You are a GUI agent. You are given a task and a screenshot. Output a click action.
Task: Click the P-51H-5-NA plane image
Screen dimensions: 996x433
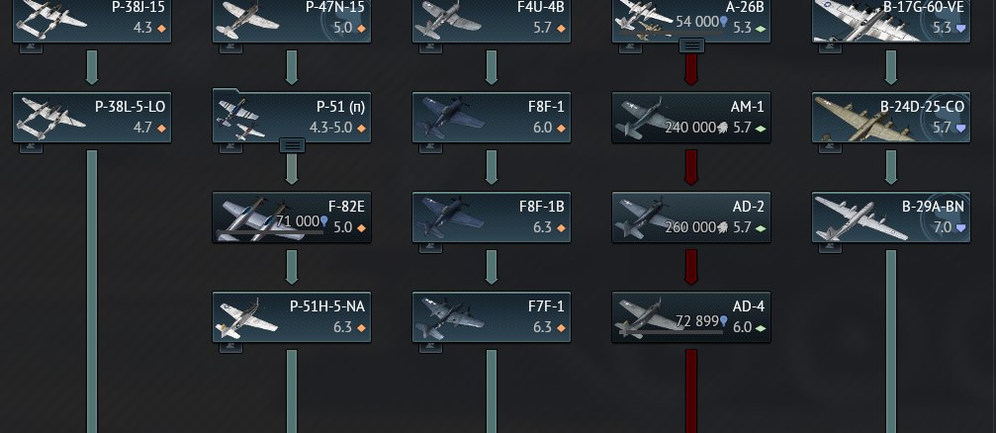[247, 318]
